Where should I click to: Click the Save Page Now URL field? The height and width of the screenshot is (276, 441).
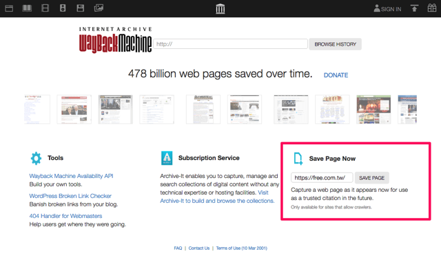click(x=322, y=178)
